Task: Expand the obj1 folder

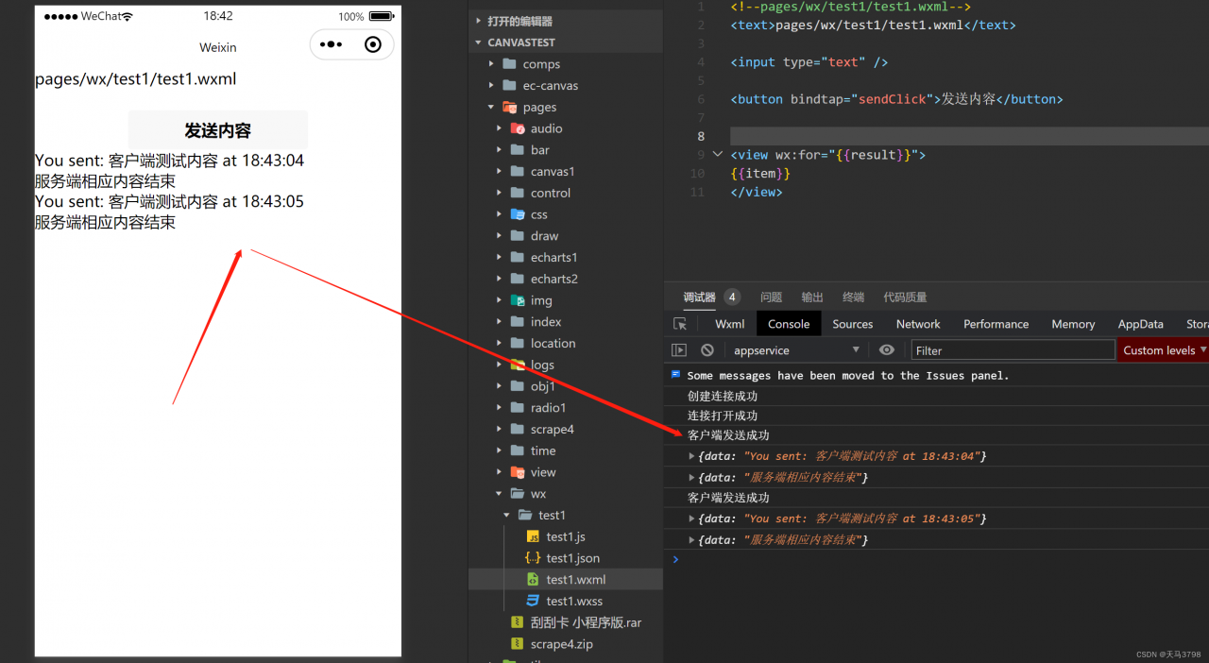Action: click(x=566, y=386)
